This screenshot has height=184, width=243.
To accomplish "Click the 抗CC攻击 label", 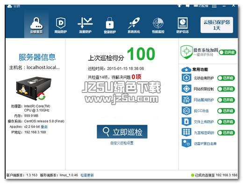I will pos(201,111).
